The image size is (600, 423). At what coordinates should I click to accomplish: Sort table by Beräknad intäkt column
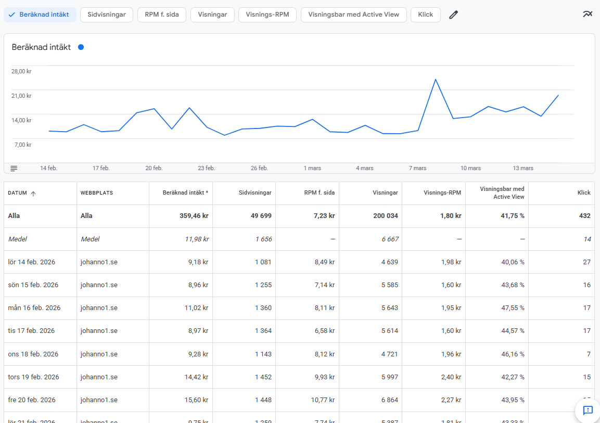pyautogui.click(x=185, y=193)
